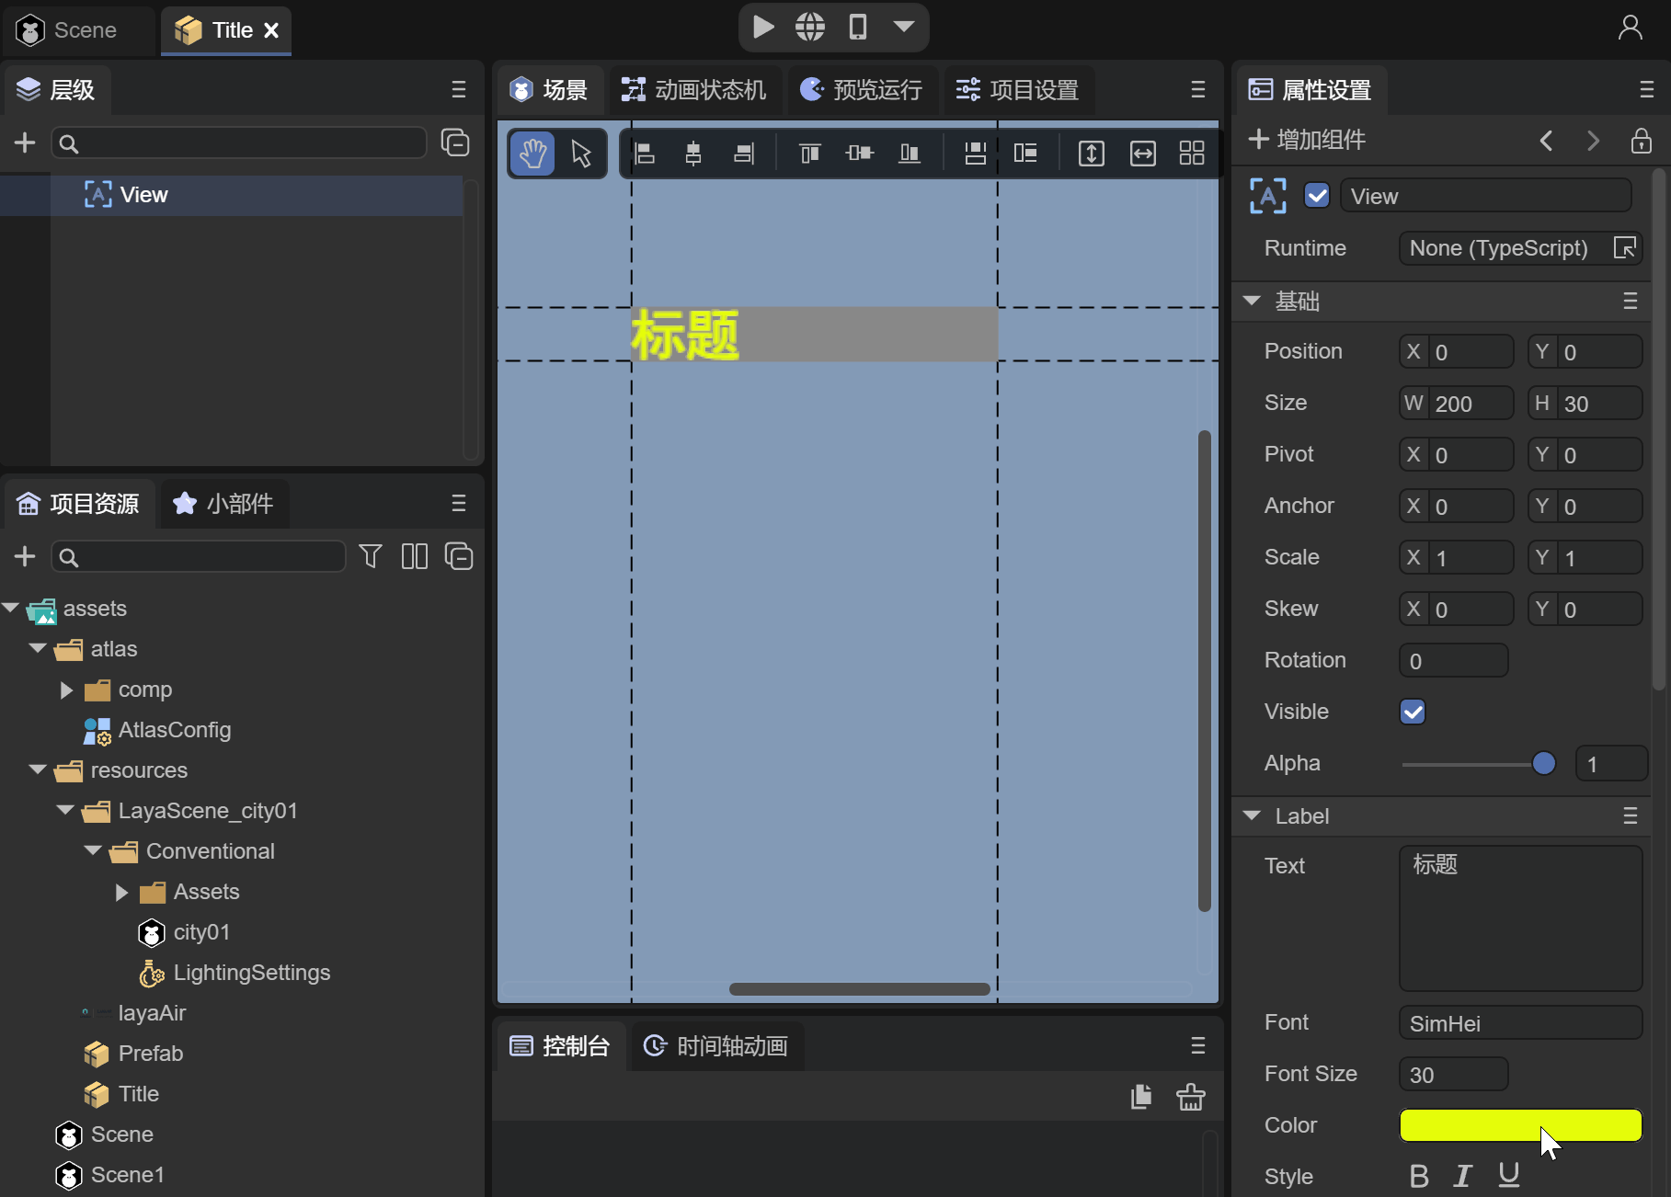
Task: Click the align top edges icon
Action: 809,154
